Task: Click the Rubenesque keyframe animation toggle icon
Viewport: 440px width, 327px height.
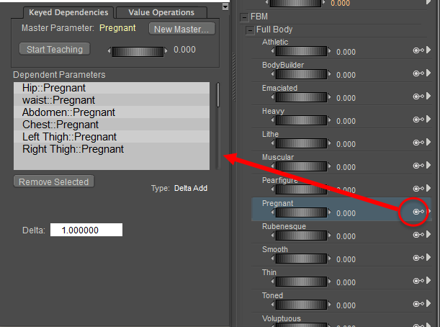Action: 418,235
